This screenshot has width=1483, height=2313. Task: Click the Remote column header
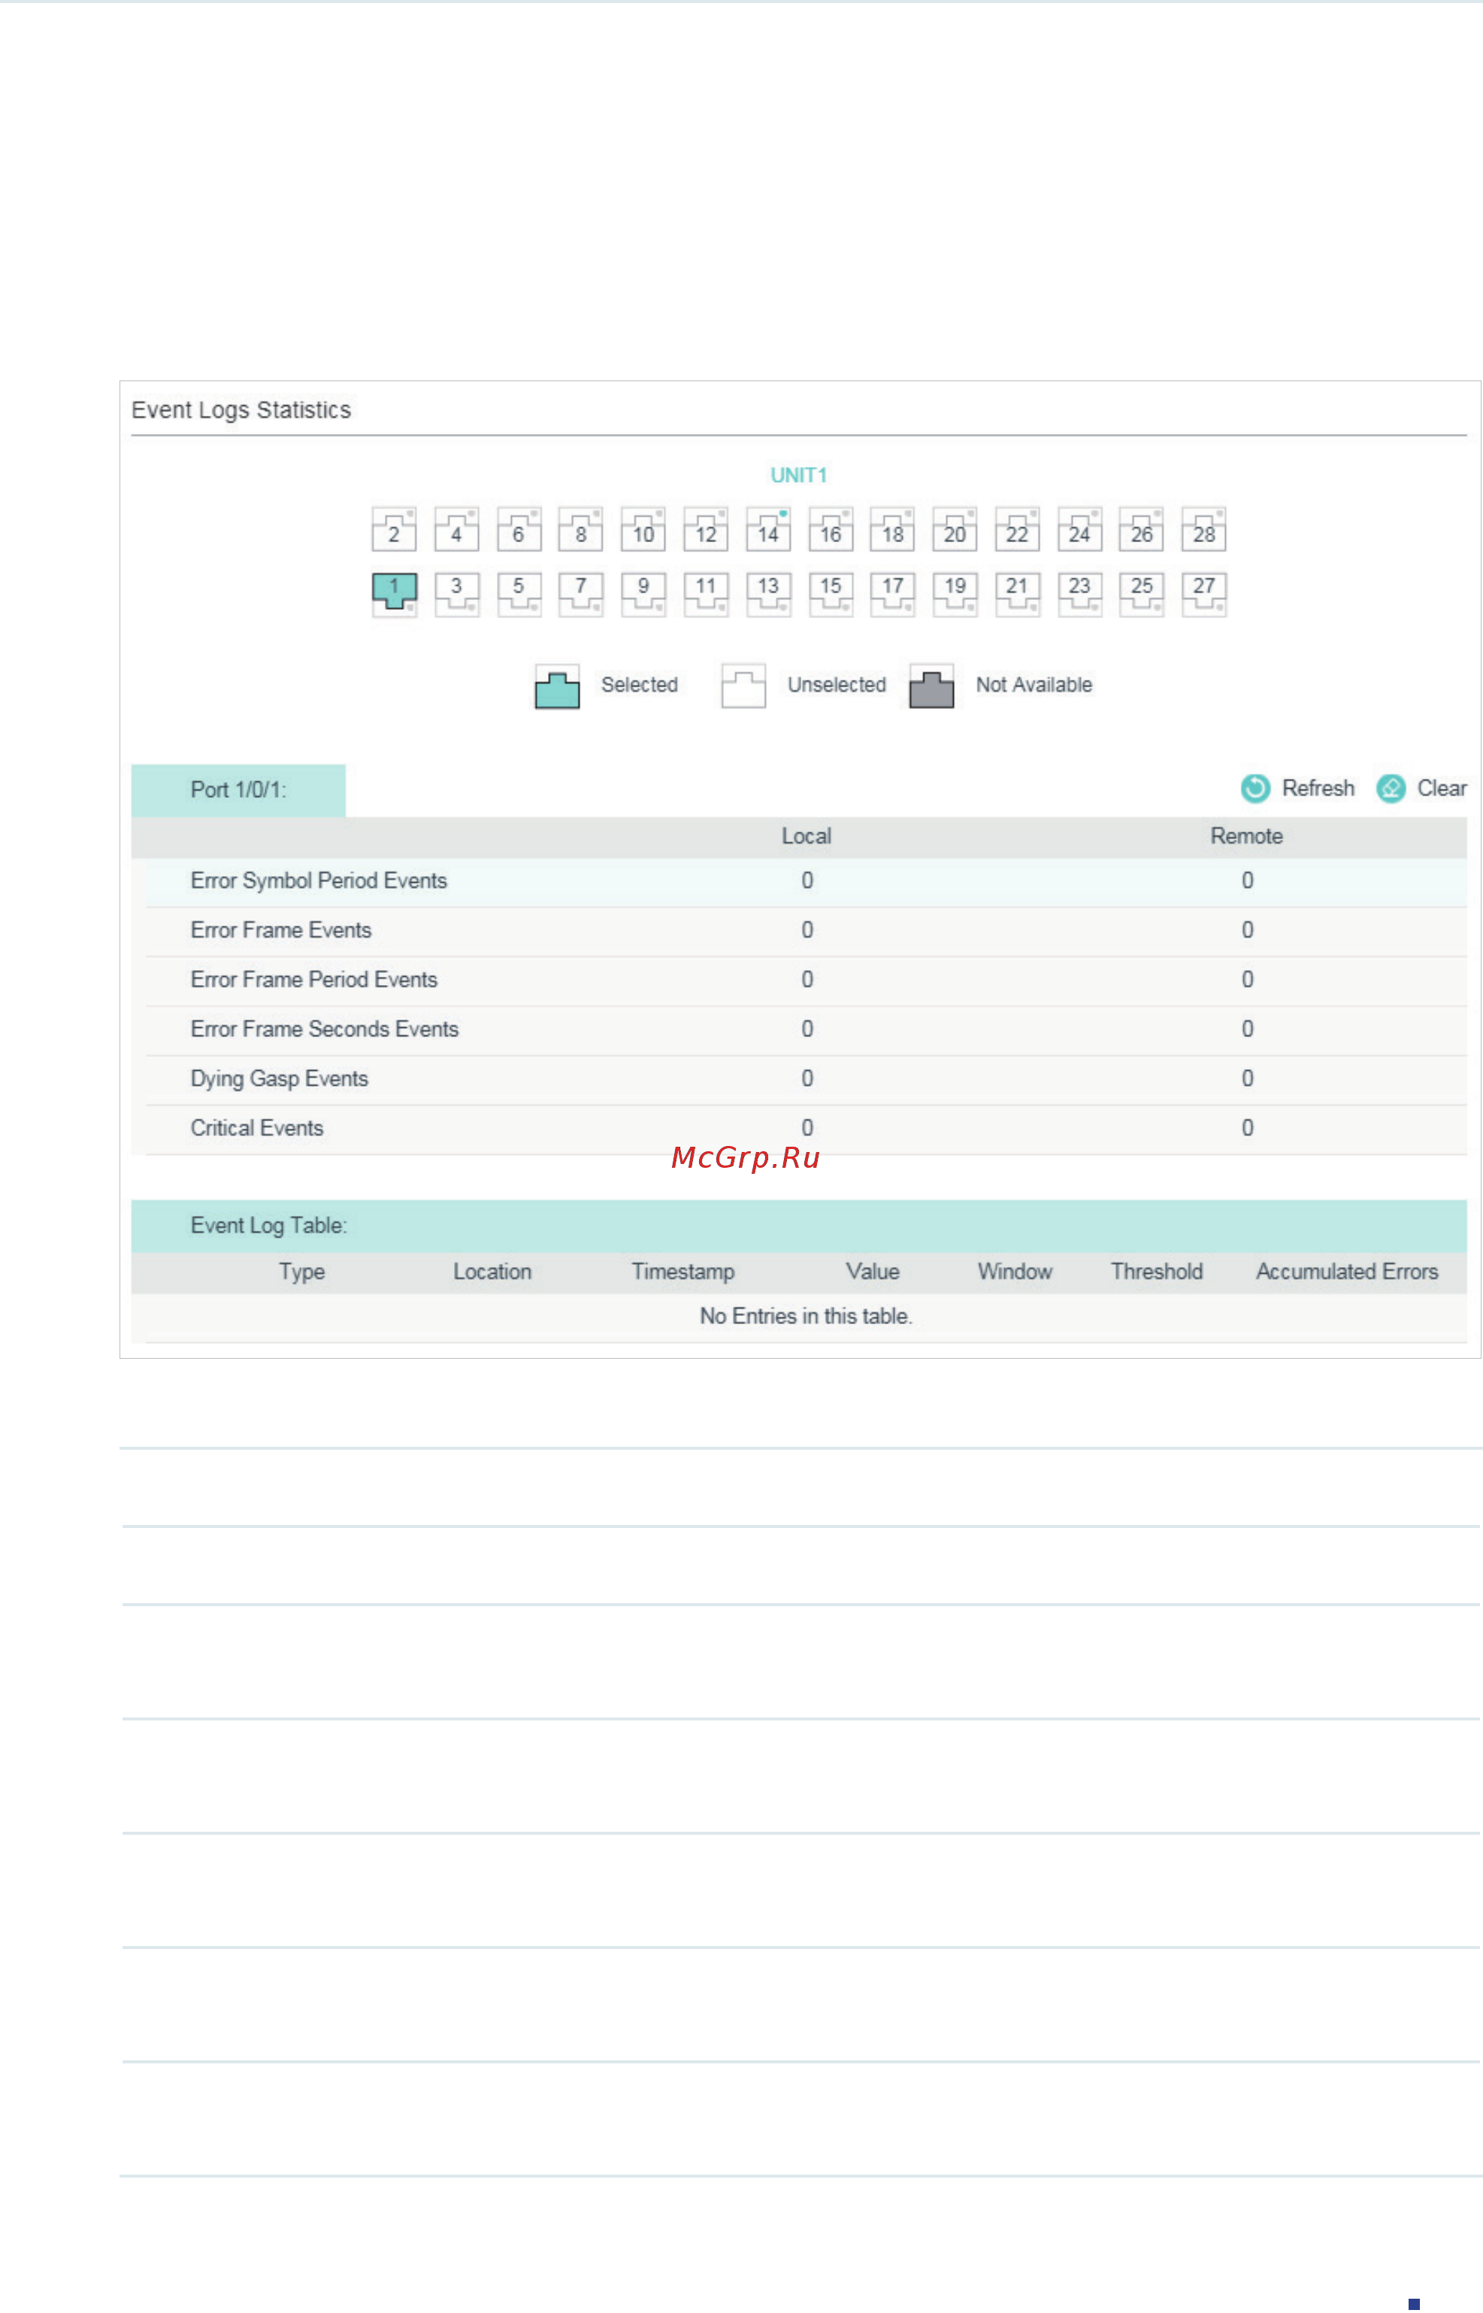(1246, 836)
